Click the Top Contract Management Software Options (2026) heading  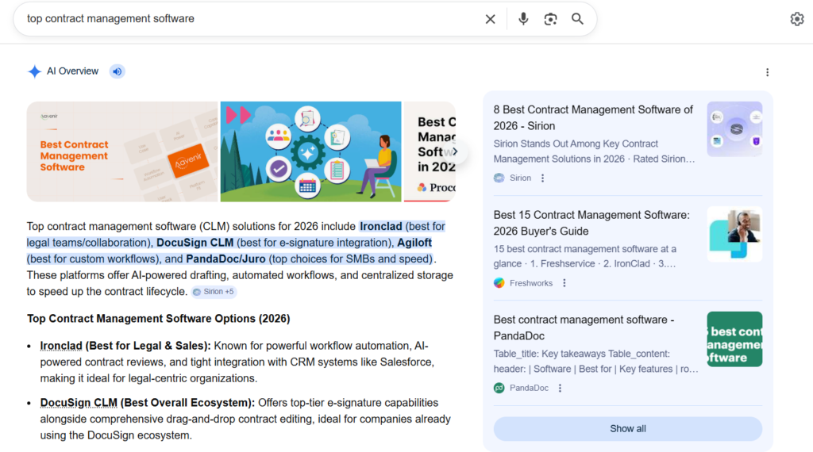click(x=159, y=319)
